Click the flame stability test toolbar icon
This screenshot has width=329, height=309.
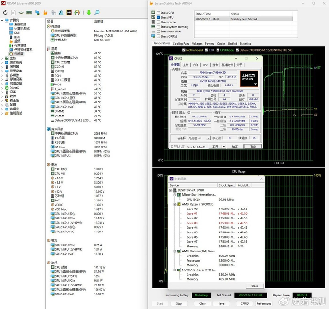tap(45, 12)
